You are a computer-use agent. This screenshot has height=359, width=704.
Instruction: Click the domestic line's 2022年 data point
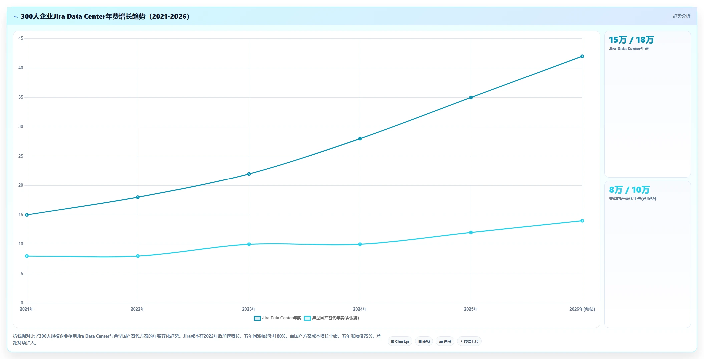(x=138, y=256)
